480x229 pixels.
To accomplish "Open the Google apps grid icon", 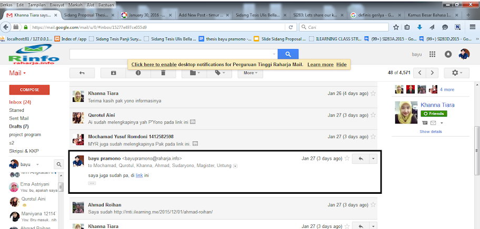I will tap(432, 54).
